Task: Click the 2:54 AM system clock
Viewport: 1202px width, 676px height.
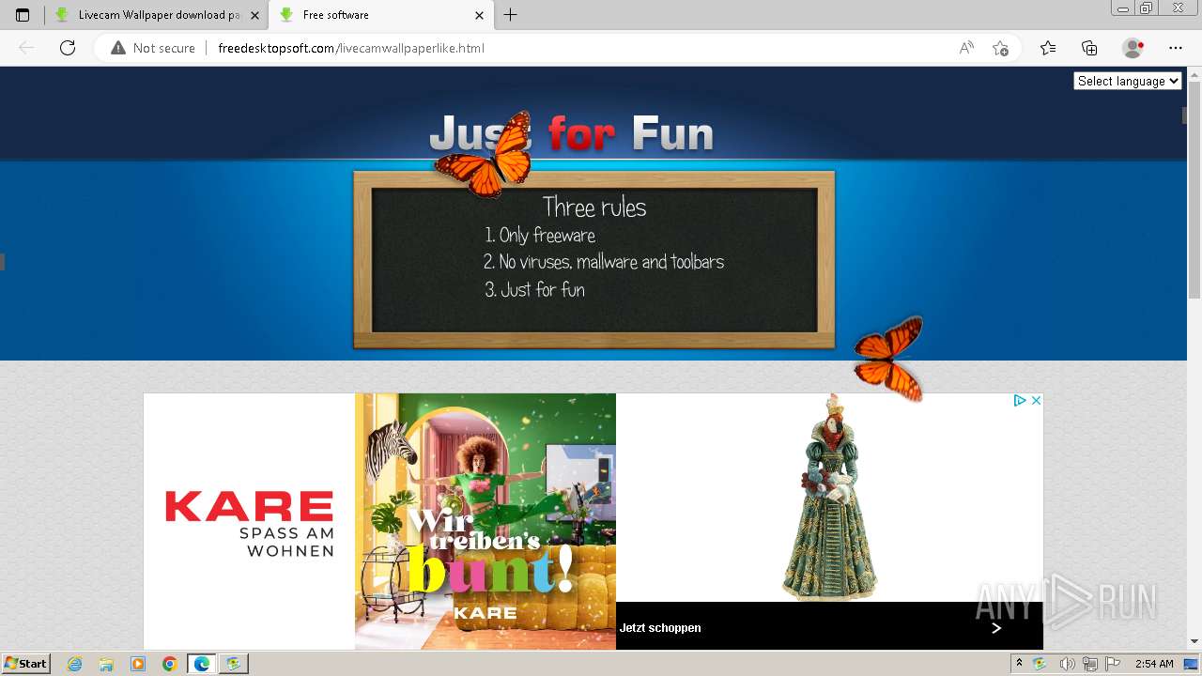Action: (x=1154, y=664)
